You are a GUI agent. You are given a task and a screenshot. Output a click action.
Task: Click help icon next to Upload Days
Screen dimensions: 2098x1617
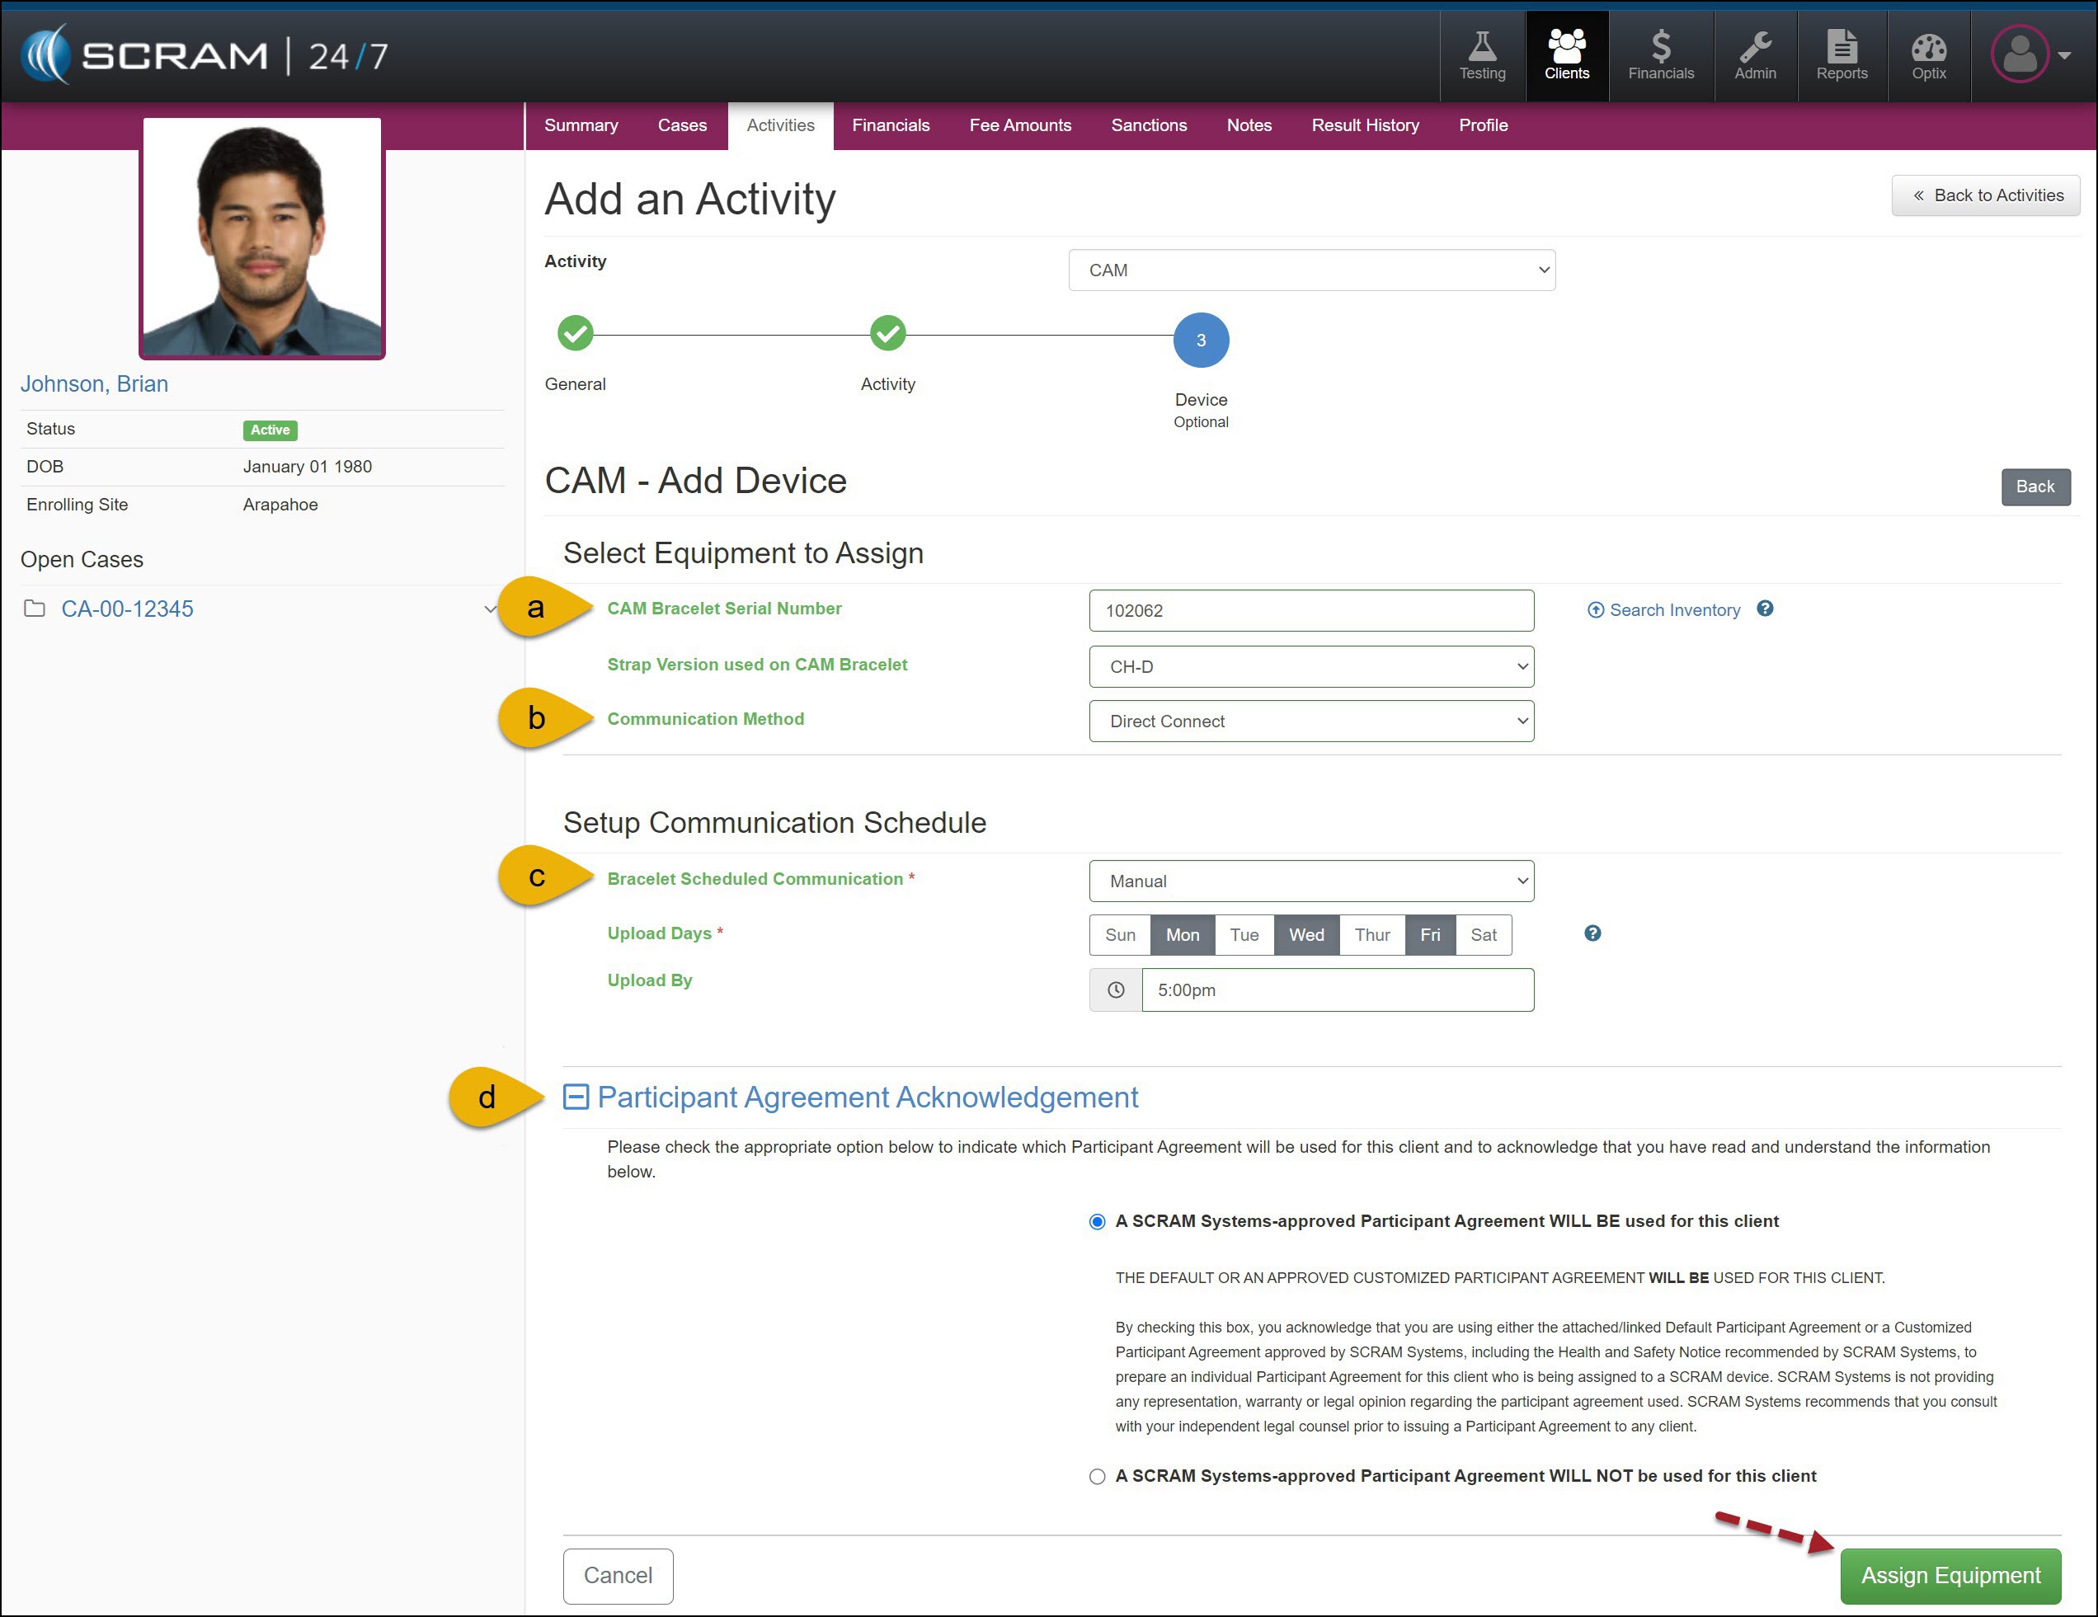click(1592, 933)
